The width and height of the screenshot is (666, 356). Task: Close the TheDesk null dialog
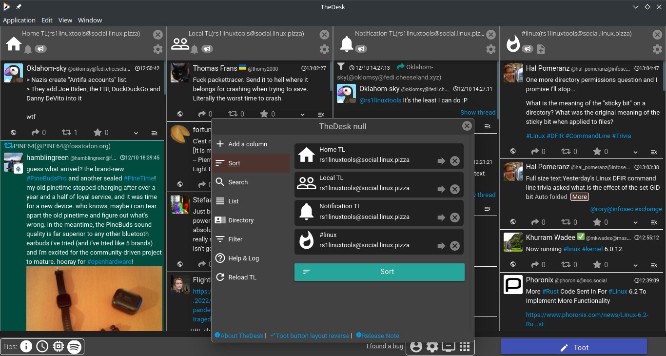pyautogui.click(x=467, y=126)
